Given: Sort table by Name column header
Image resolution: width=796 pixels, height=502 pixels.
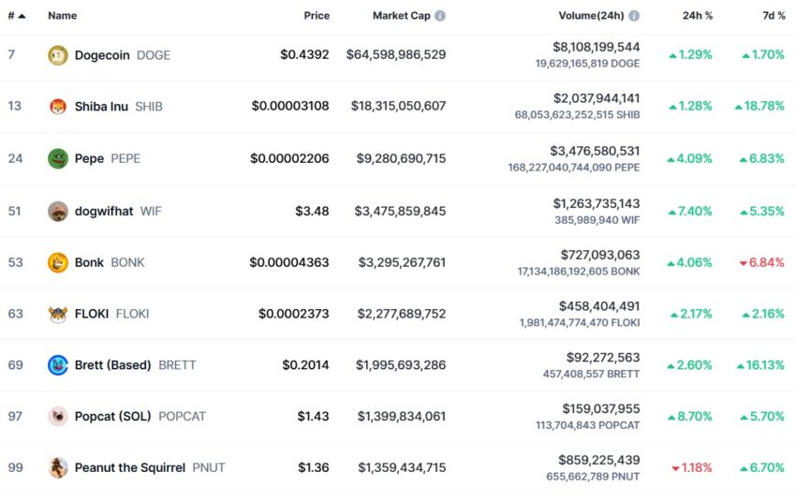Looking at the screenshot, I should (x=63, y=16).
